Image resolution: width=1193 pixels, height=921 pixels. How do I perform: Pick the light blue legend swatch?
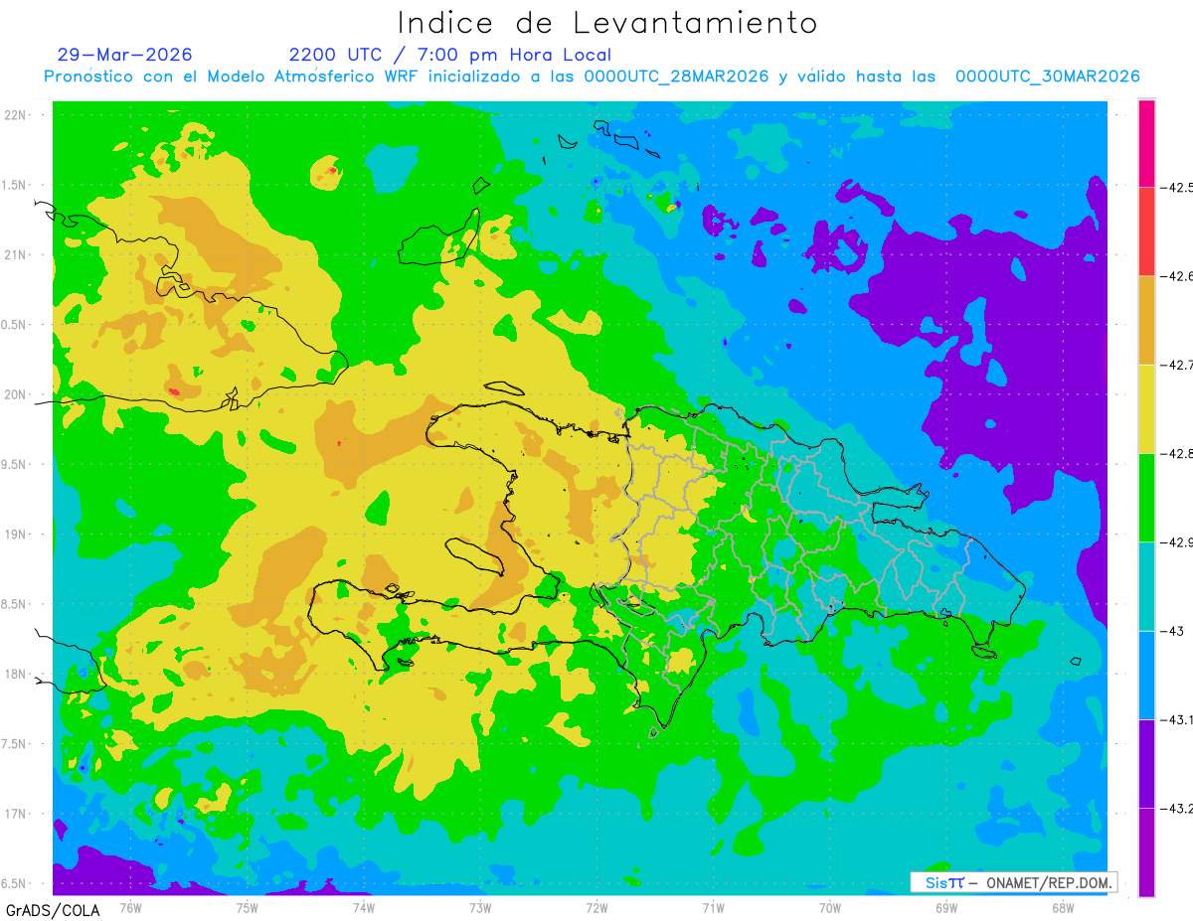[x=1146, y=675]
